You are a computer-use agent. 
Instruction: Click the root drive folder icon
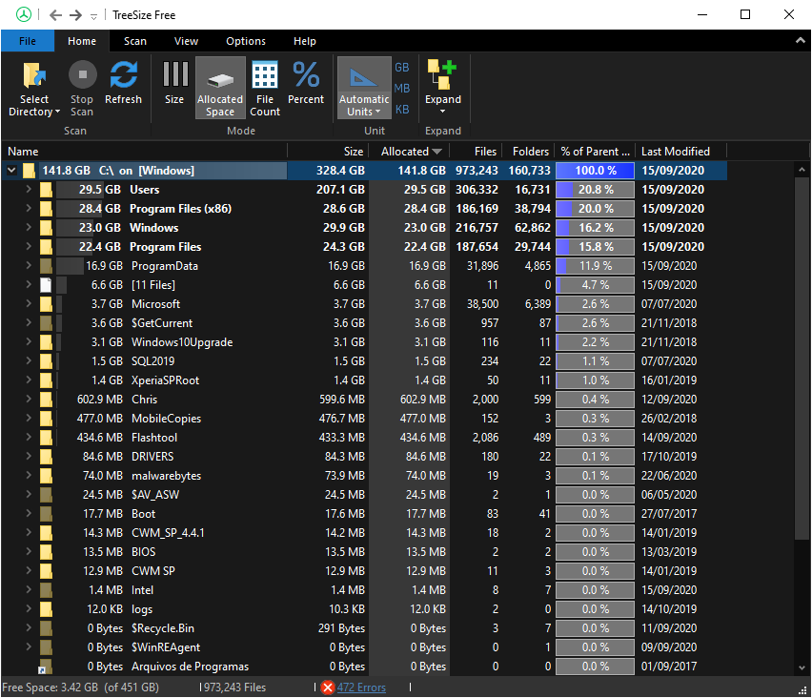29,171
